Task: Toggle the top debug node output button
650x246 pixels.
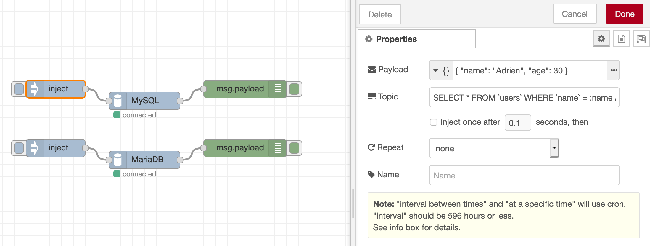Action: pos(294,89)
